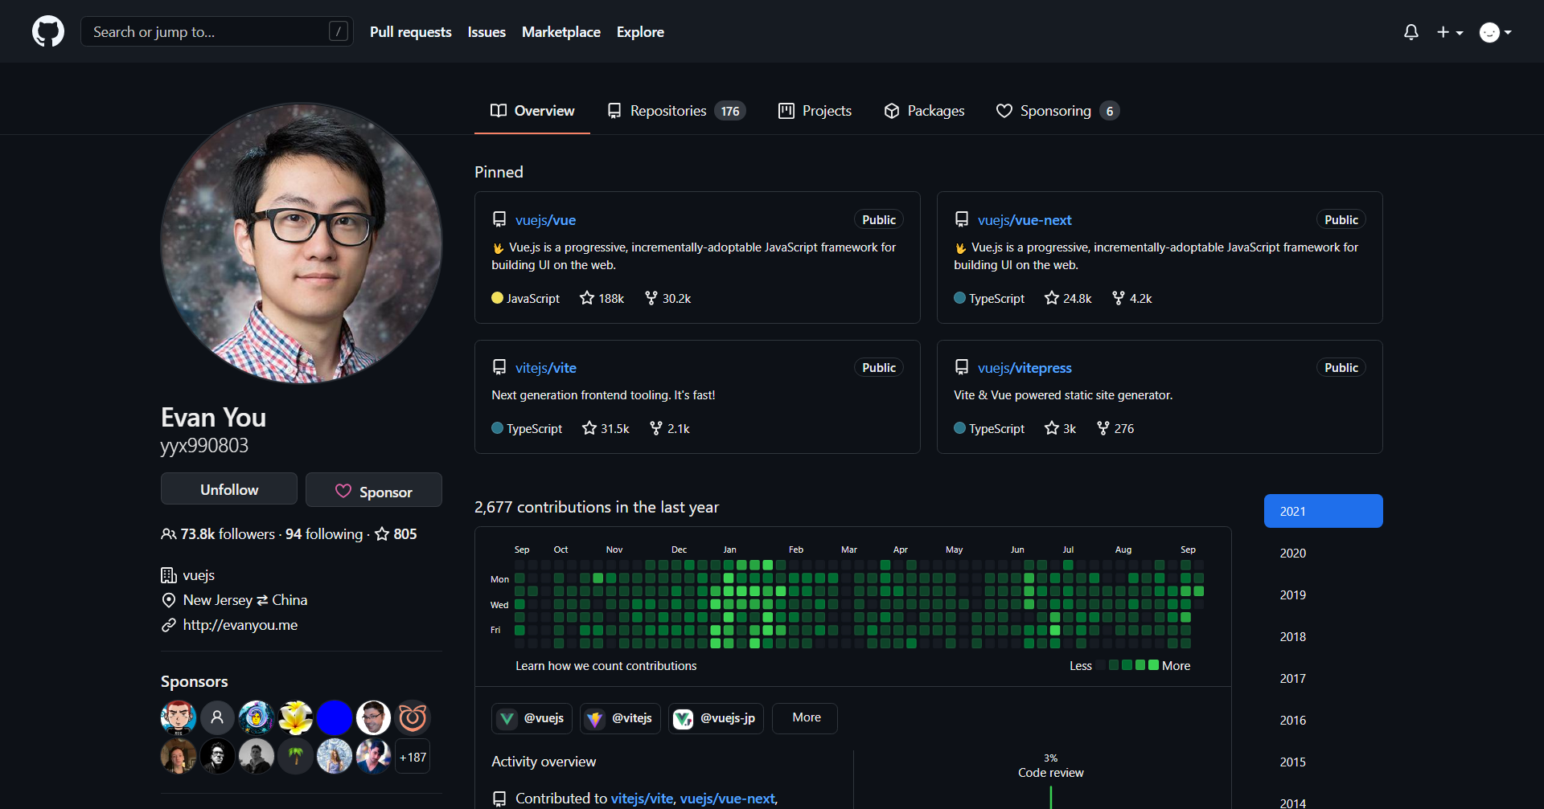
Task: Click the repo icon on vitejs/vite card
Action: (x=499, y=368)
